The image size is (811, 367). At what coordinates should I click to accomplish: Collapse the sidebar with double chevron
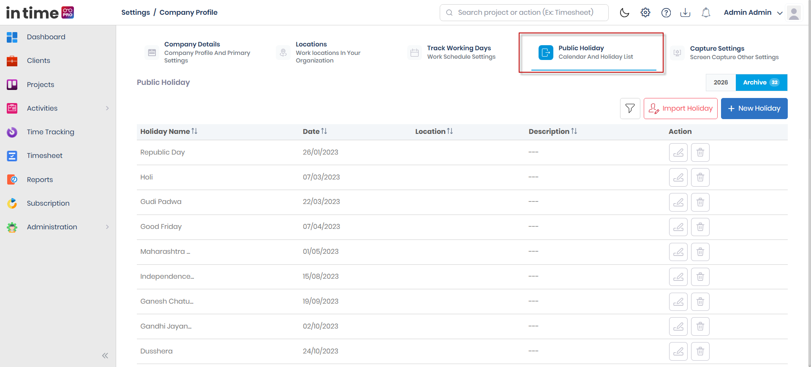tap(105, 356)
